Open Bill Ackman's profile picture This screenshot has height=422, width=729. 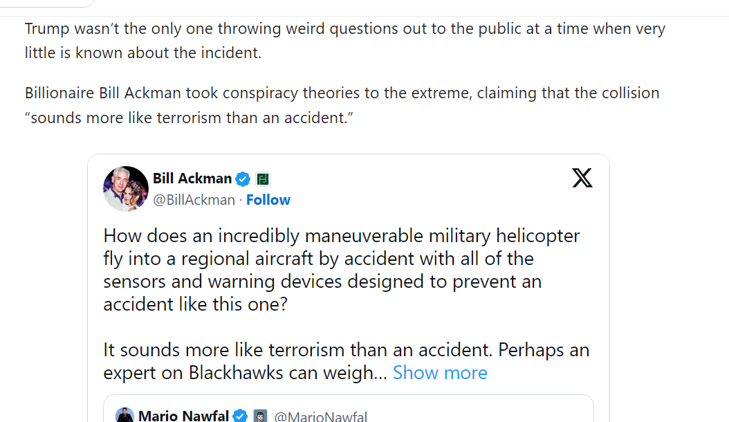[x=126, y=189]
